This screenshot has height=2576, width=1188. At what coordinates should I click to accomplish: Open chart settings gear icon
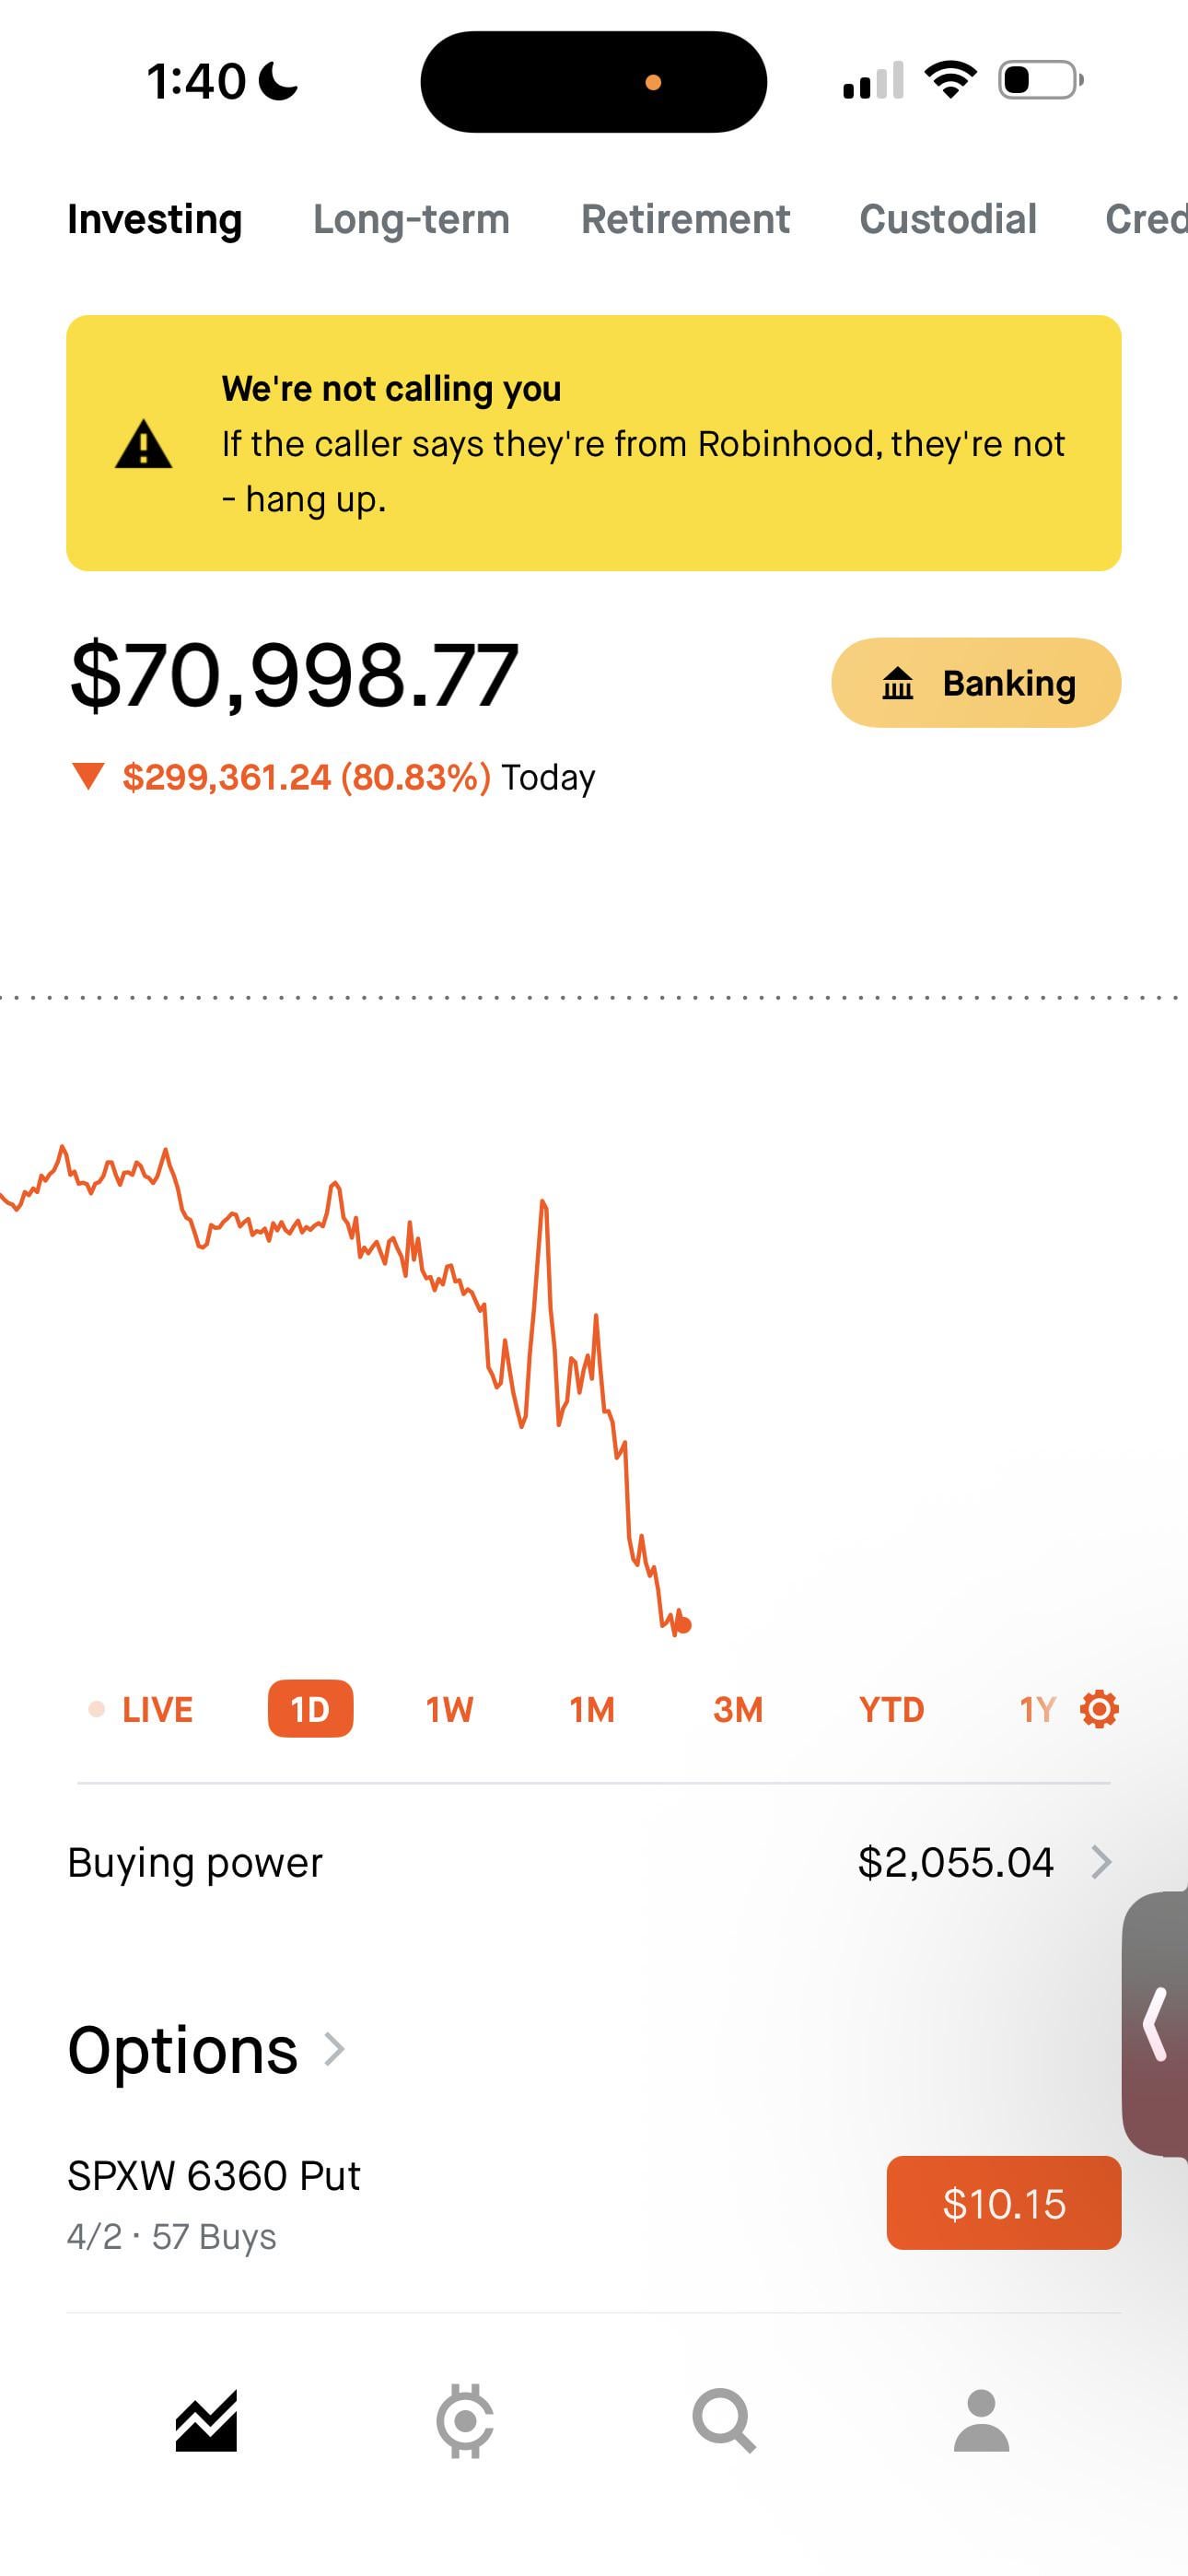(x=1099, y=1709)
